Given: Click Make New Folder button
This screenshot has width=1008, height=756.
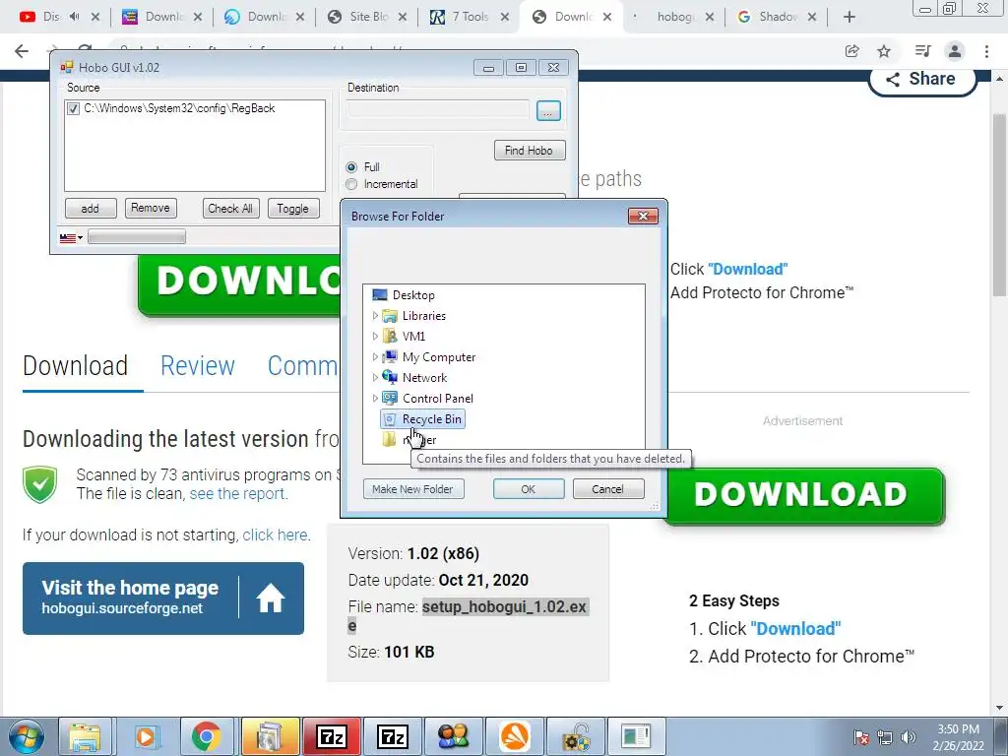Looking at the screenshot, I should [x=412, y=489].
